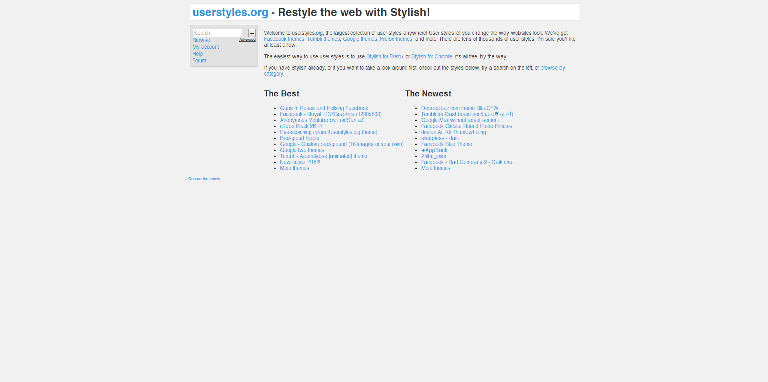Open Facebook - Bad Company 2 Dark chat
This screenshot has width=768, height=382.
coord(467,162)
